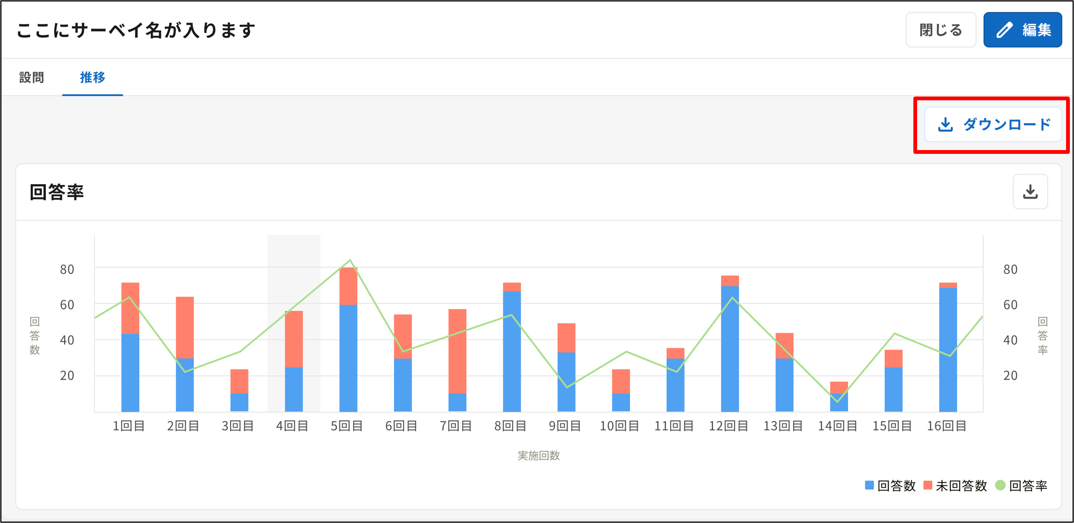This screenshot has height=523, width=1074.
Task: Click the ダウンロード button
Action: click(x=993, y=124)
